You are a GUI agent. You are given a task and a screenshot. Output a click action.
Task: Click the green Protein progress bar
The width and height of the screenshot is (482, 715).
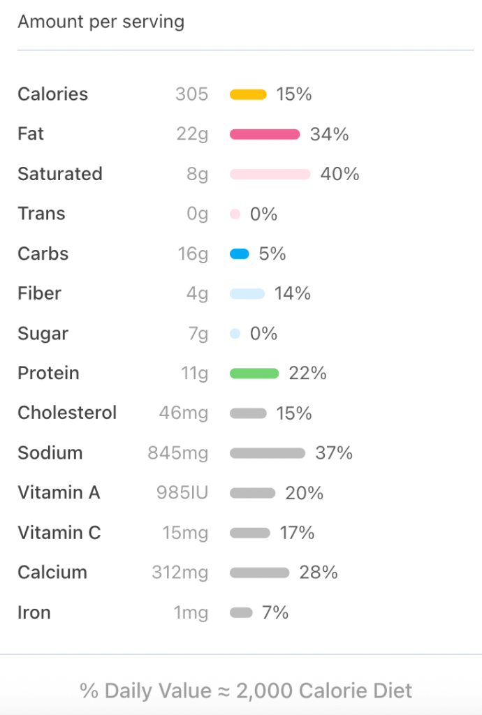point(254,374)
